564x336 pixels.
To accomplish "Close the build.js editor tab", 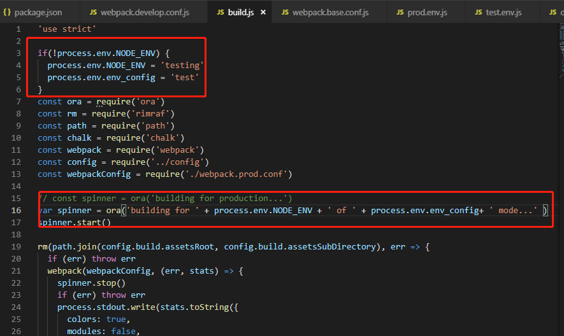I will click(263, 12).
